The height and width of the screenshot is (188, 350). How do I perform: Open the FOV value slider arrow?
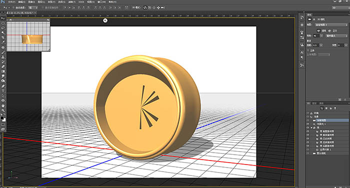[x=321, y=35]
